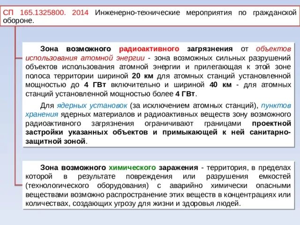Select the phrase "жизни и здоровья людей"
Image resolution: width=300 pixels, height=225 pixels.
coord(196,203)
